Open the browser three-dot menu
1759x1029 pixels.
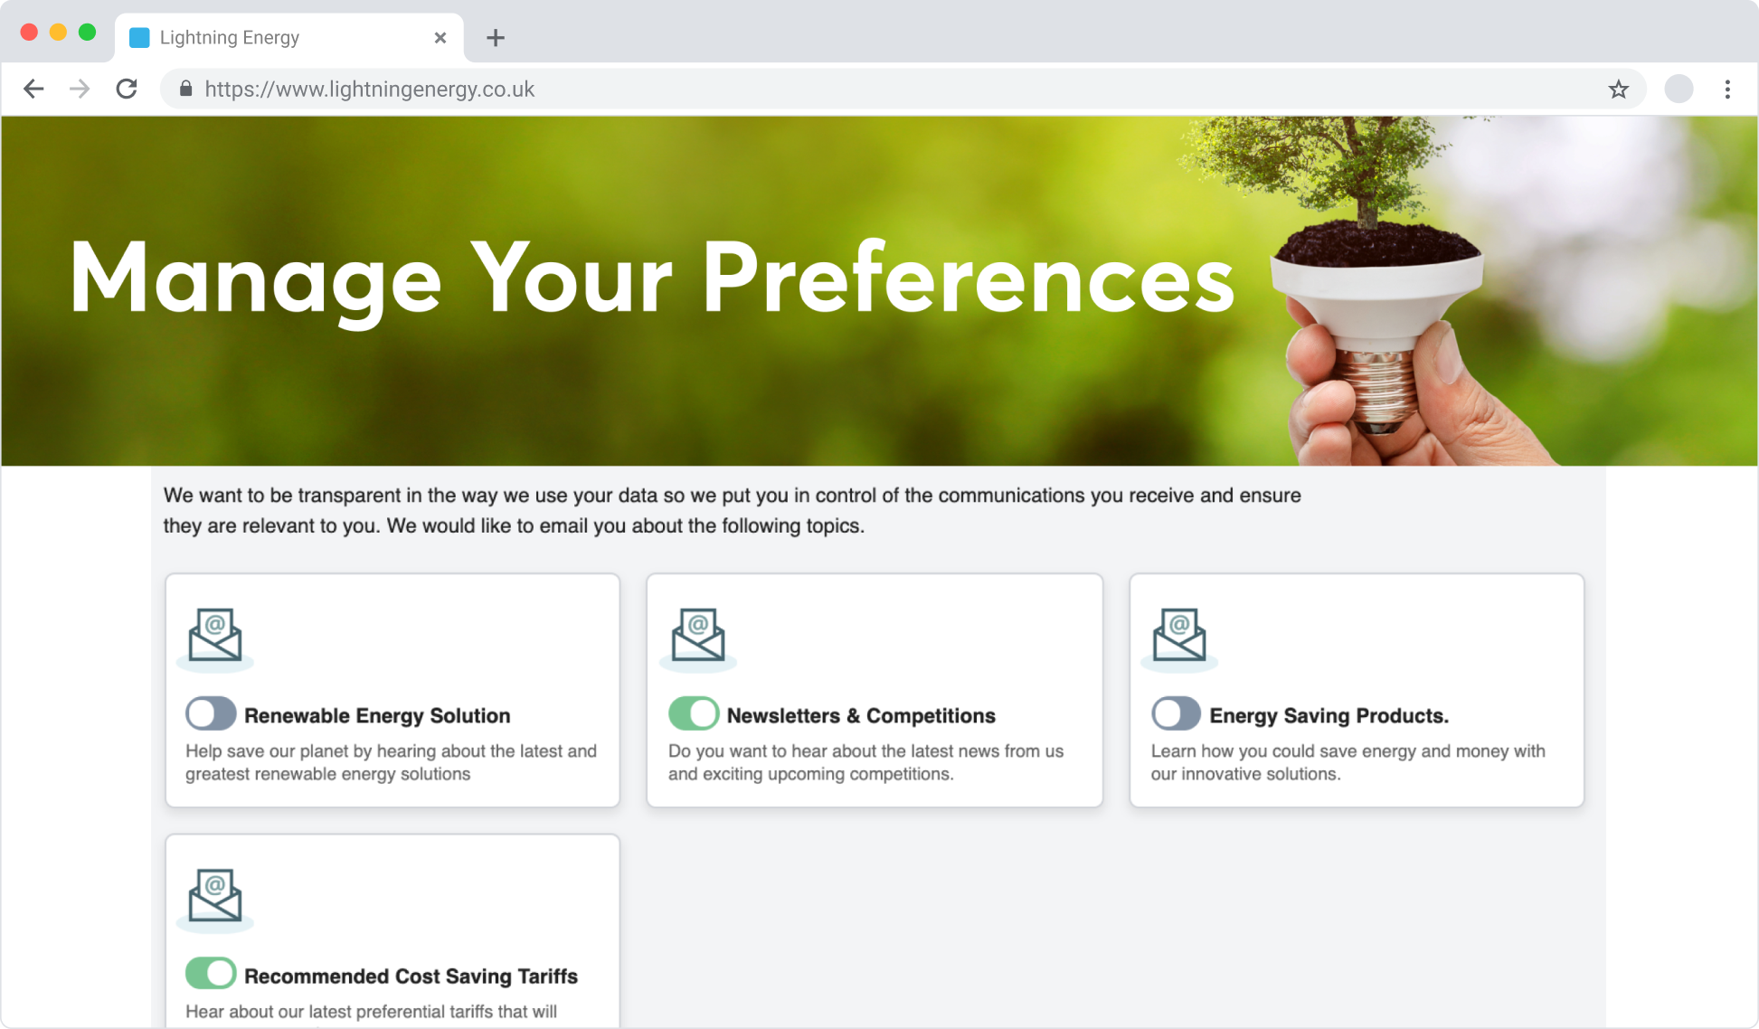(x=1727, y=89)
